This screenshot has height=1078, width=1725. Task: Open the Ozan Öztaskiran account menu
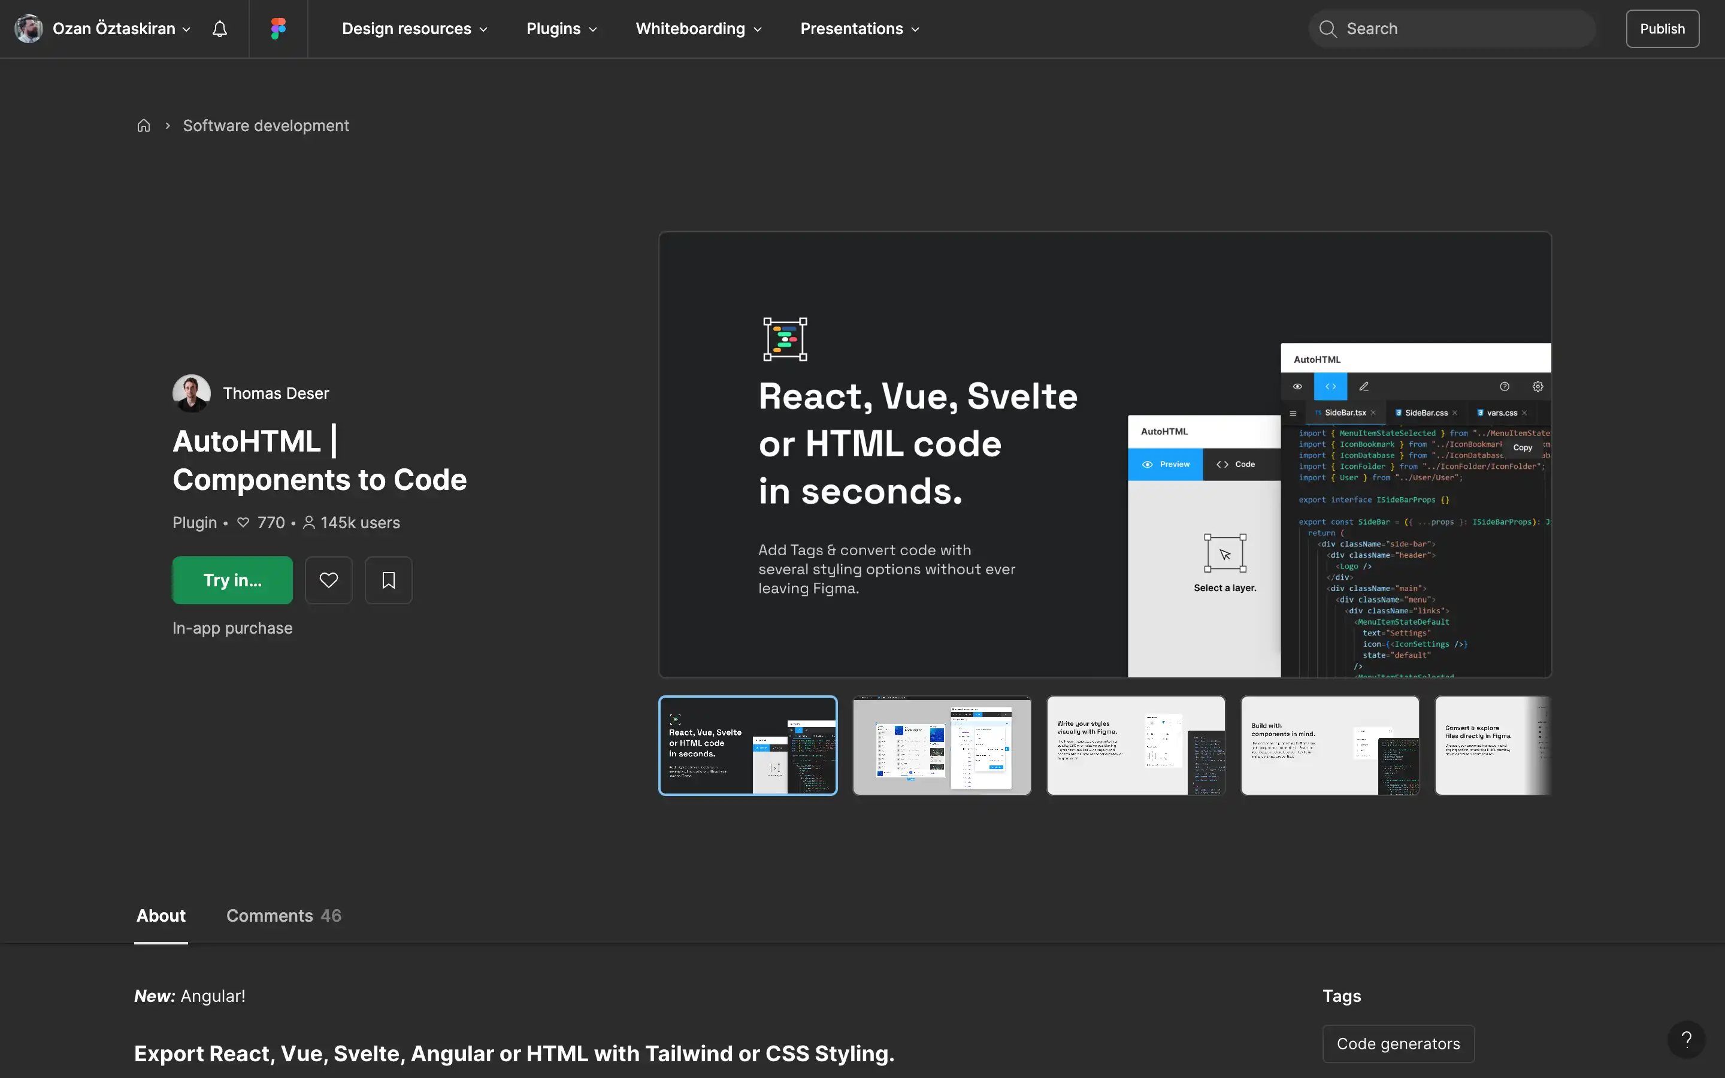(x=104, y=29)
